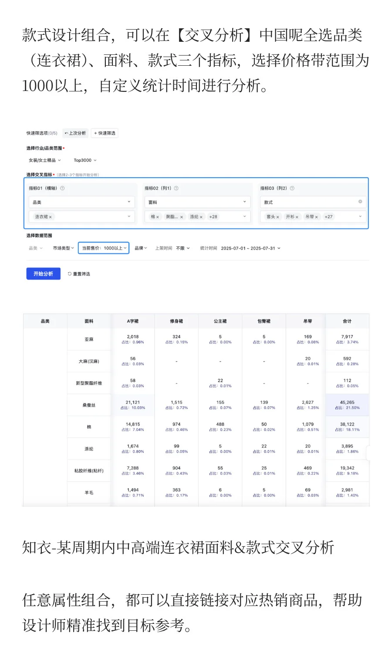Expand the 款式 indicator select box
This screenshot has width=392, height=653.
coord(313,202)
